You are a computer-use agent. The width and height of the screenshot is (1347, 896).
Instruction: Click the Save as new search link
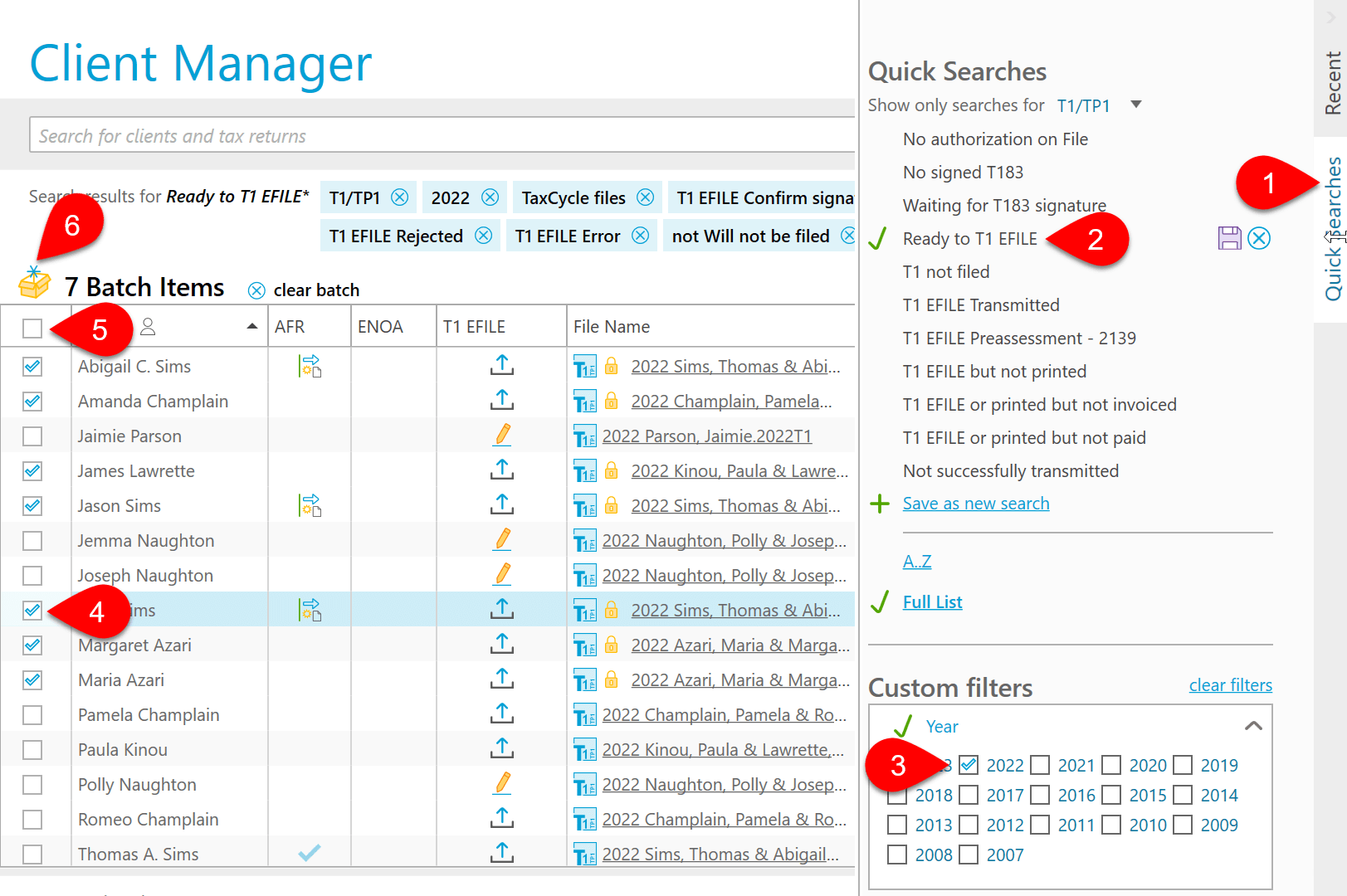pos(976,504)
